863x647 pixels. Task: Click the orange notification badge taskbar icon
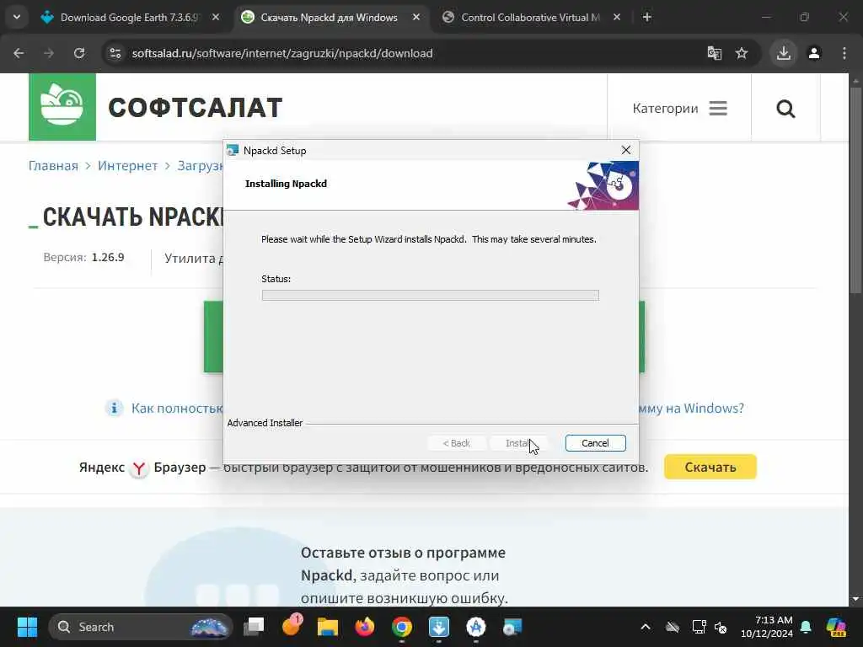(x=291, y=626)
